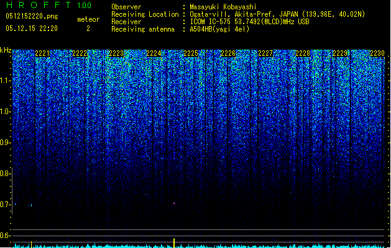
Task: Click the 2224 time marker
Action: pyautogui.click(x=154, y=53)
